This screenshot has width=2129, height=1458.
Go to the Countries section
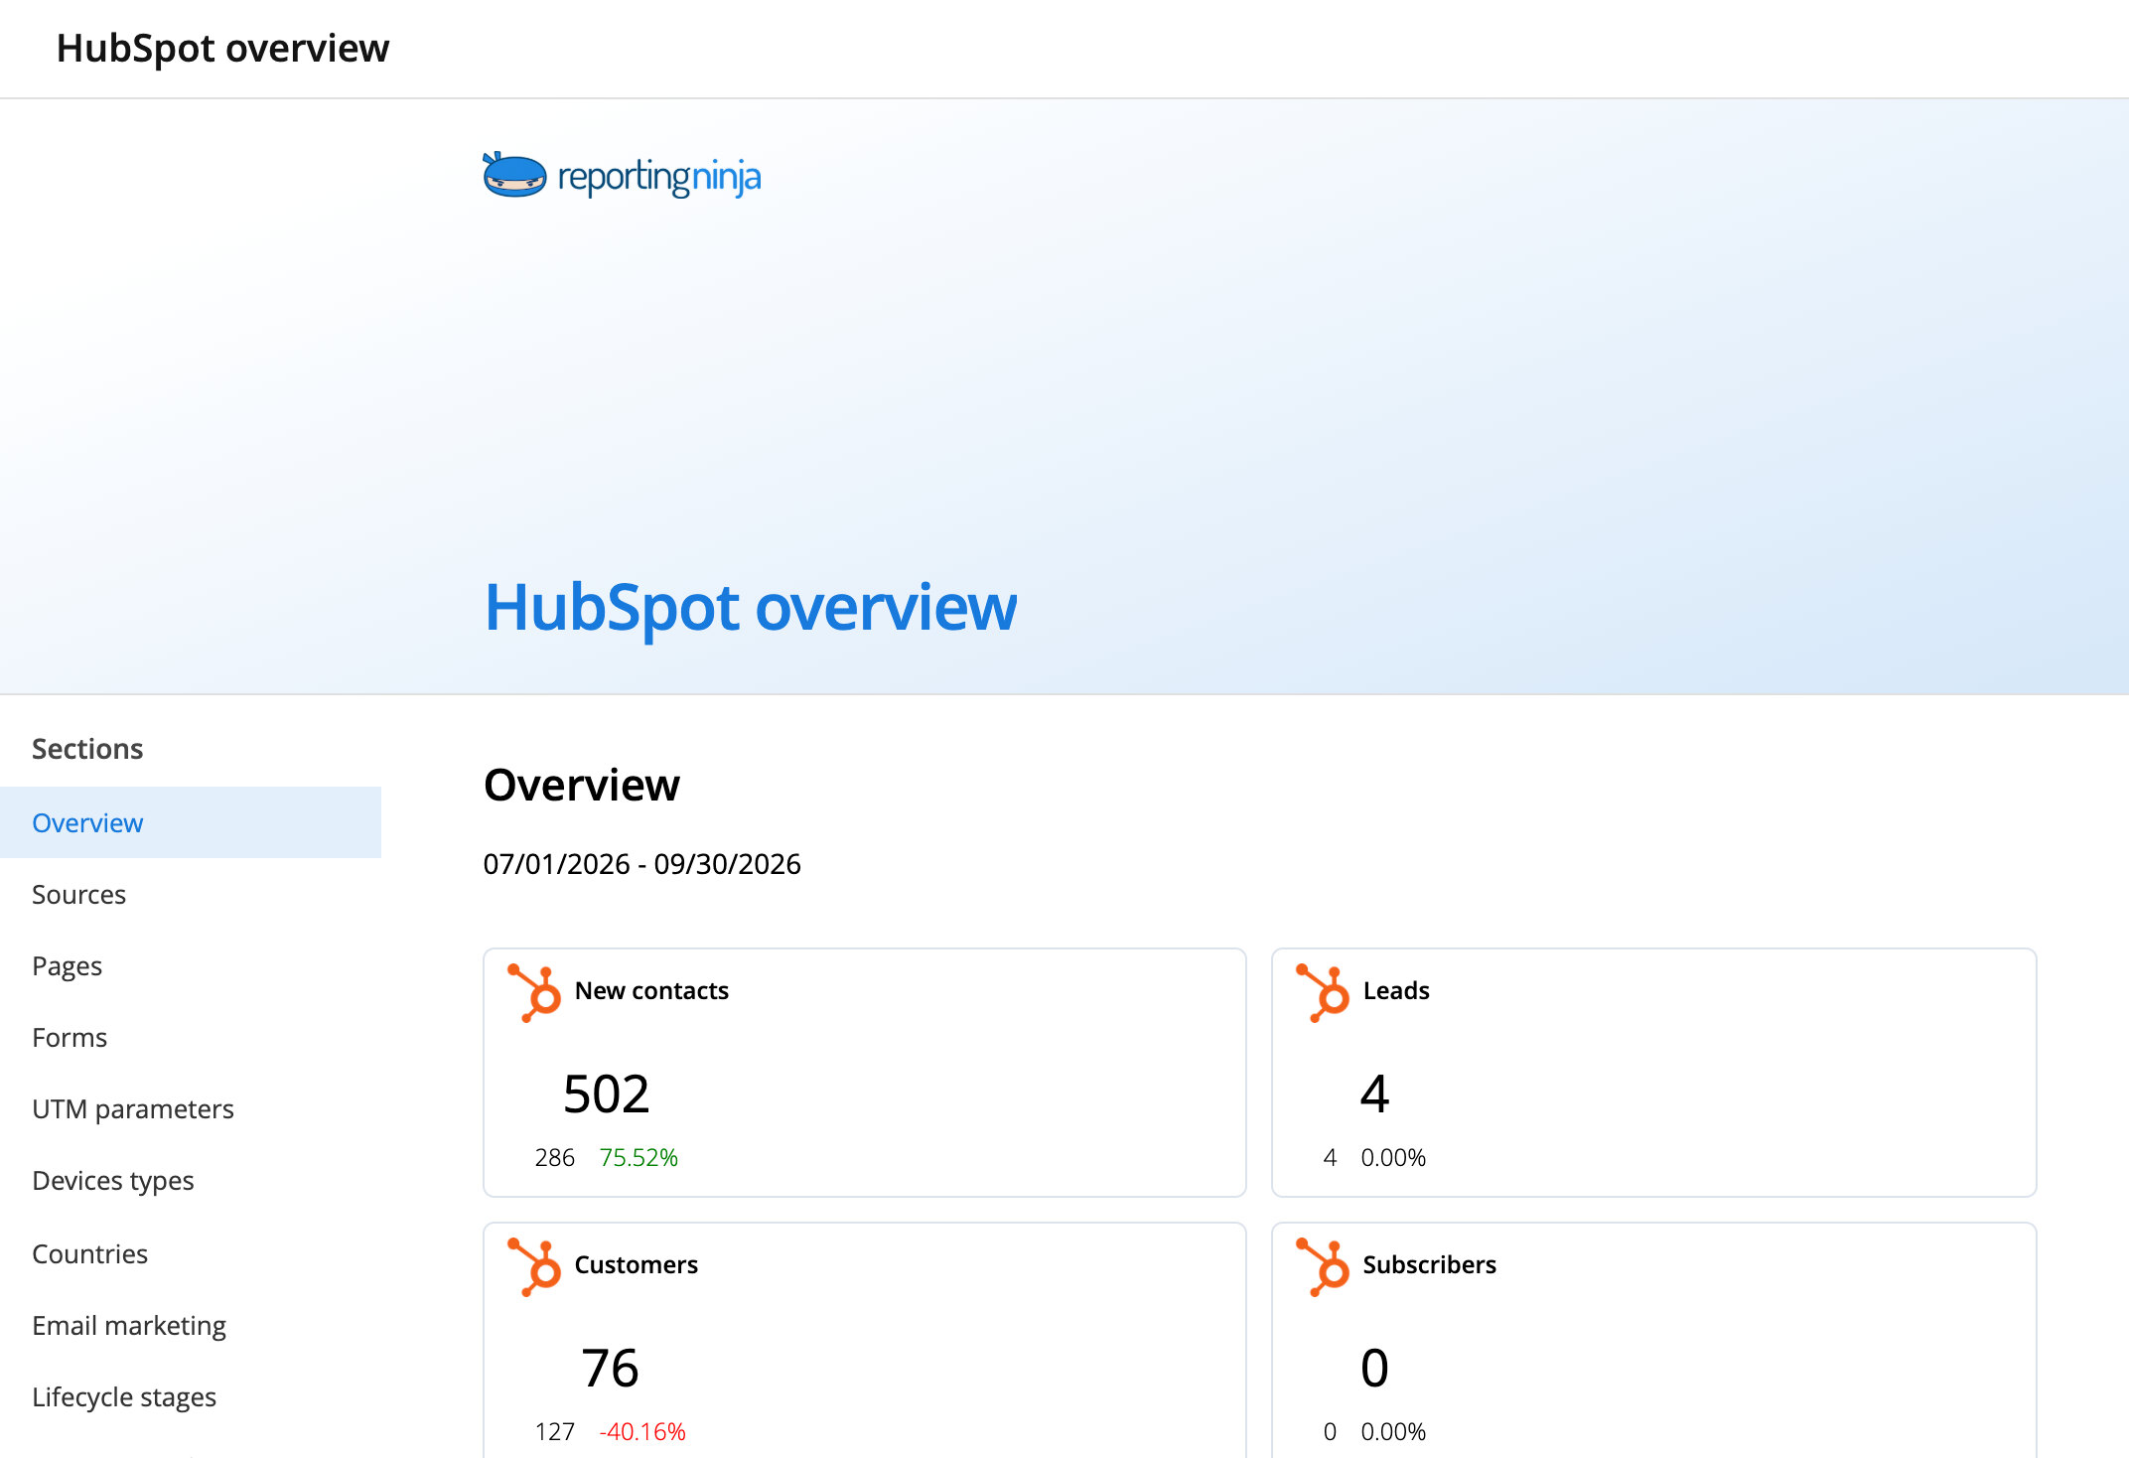click(191, 1253)
